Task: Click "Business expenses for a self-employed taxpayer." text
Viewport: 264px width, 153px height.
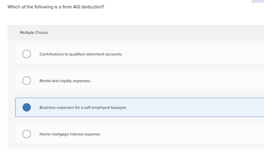Action: click(83, 107)
